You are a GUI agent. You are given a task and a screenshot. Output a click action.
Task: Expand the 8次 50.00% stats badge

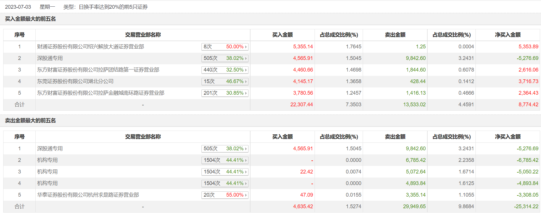click(225, 47)
